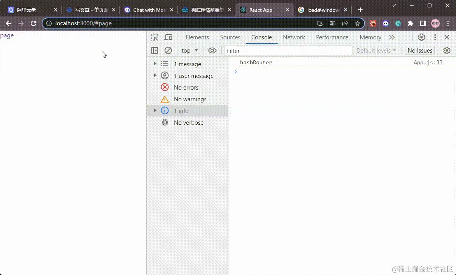
Task: Share this page icon
Action: tap(345, 24)
